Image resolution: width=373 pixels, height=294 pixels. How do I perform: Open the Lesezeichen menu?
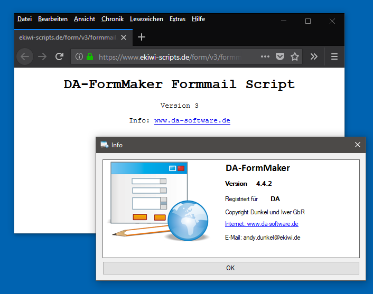point(146,19)
